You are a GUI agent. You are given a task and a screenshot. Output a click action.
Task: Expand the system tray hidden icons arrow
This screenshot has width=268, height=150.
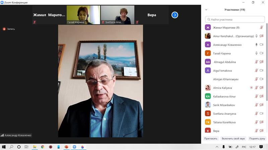point(217,147)
